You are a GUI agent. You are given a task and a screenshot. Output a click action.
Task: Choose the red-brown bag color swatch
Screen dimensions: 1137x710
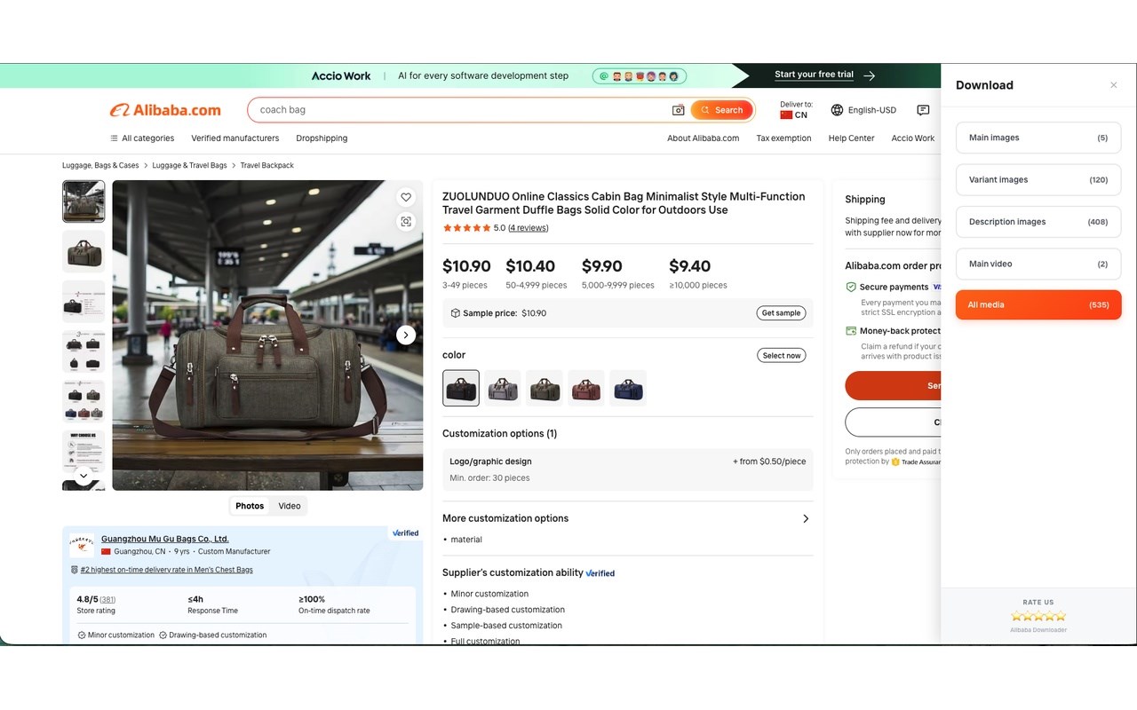coord(586,388)
